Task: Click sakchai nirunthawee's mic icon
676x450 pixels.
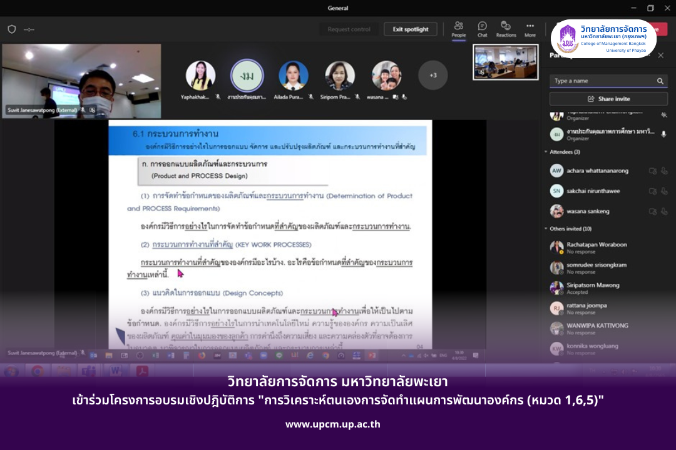Action: 664,191
